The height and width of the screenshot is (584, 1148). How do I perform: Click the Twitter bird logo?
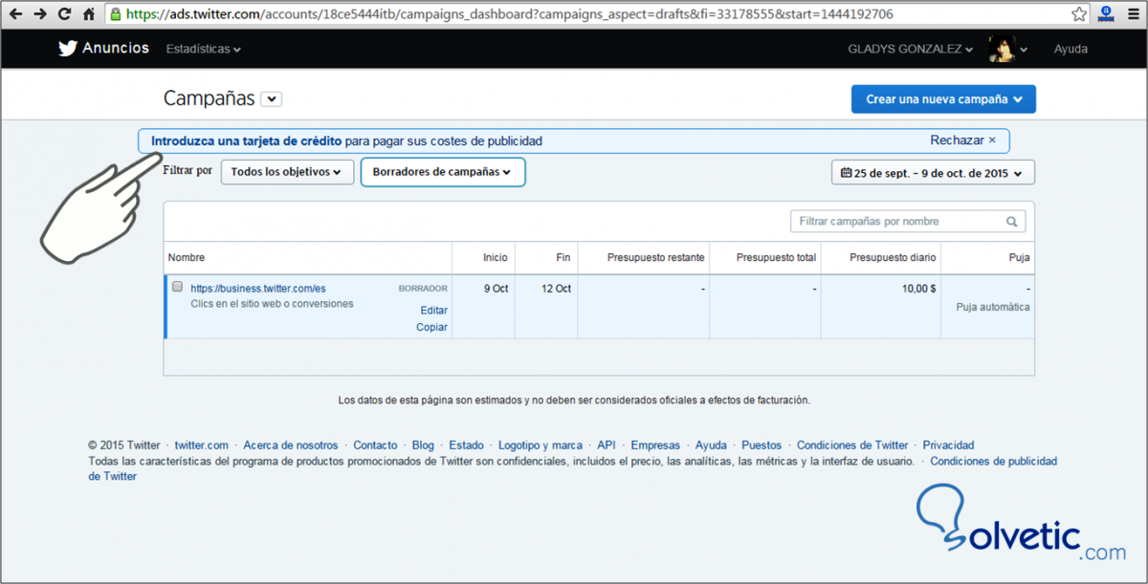[x=67, y=49]
